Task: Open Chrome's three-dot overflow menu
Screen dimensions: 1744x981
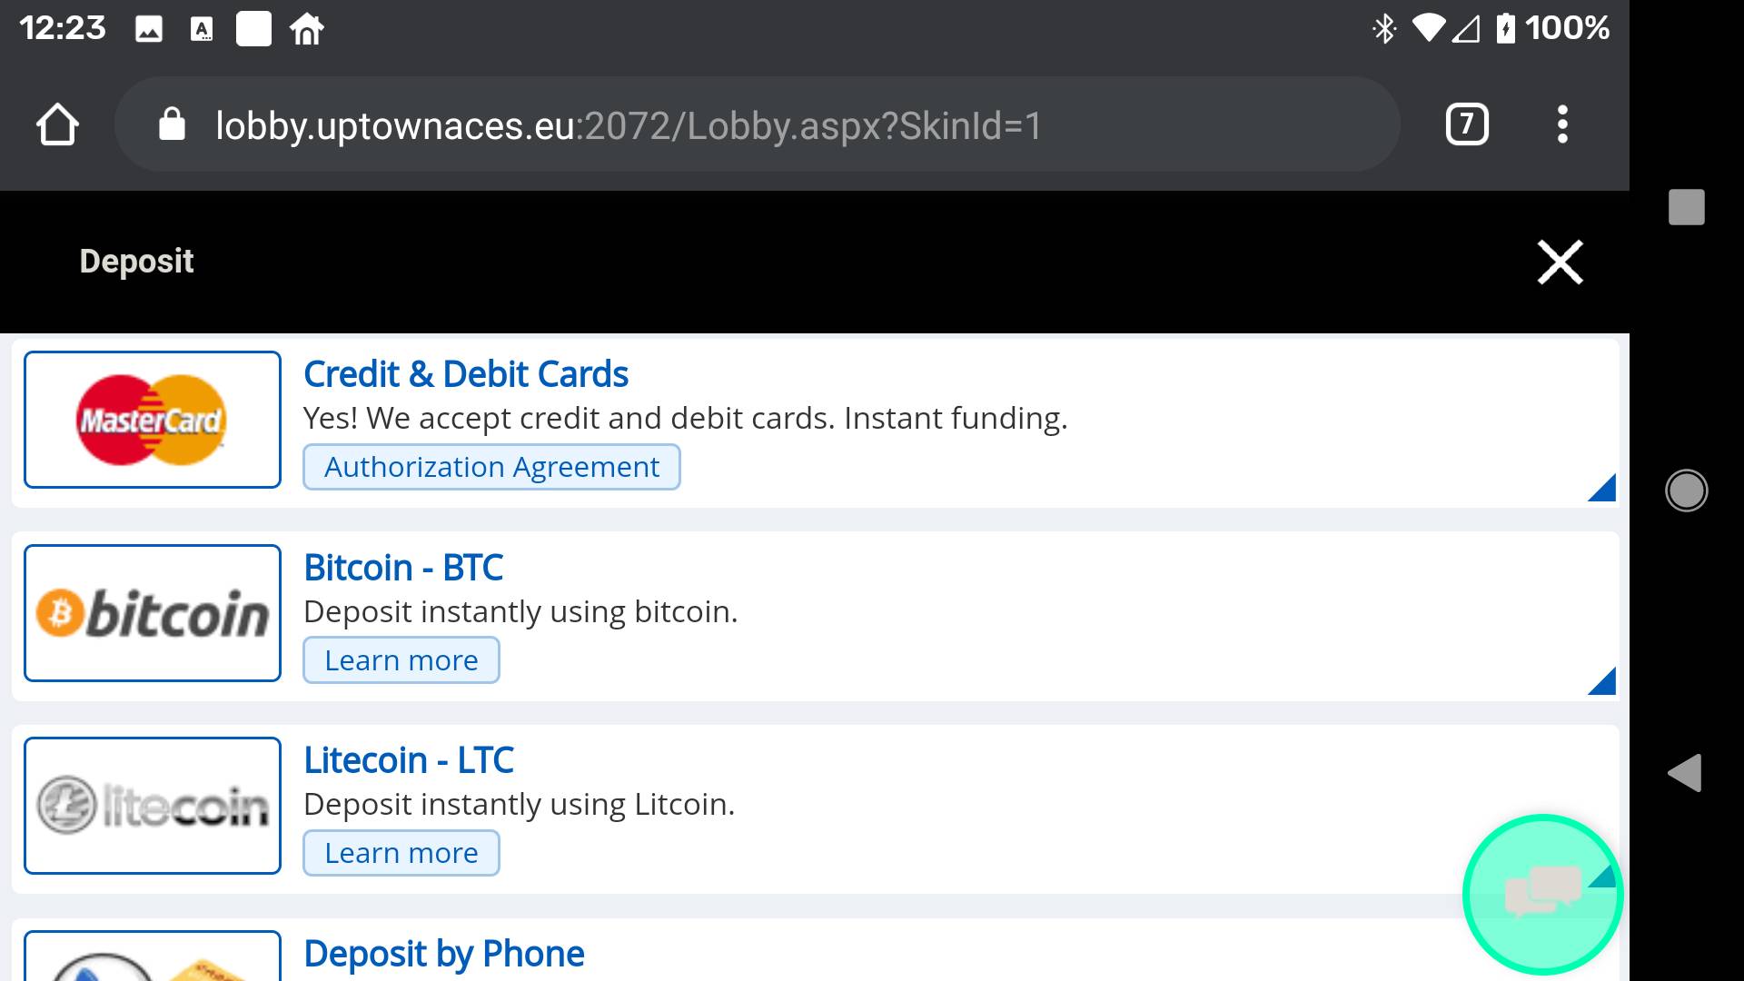Action: pos(1562,124)
